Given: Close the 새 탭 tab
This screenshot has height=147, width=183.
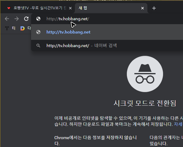Looking at the screenshot, I should pos(143,8).
